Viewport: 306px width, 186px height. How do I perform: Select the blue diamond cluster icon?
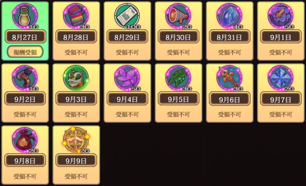click(x=280, y=78)
